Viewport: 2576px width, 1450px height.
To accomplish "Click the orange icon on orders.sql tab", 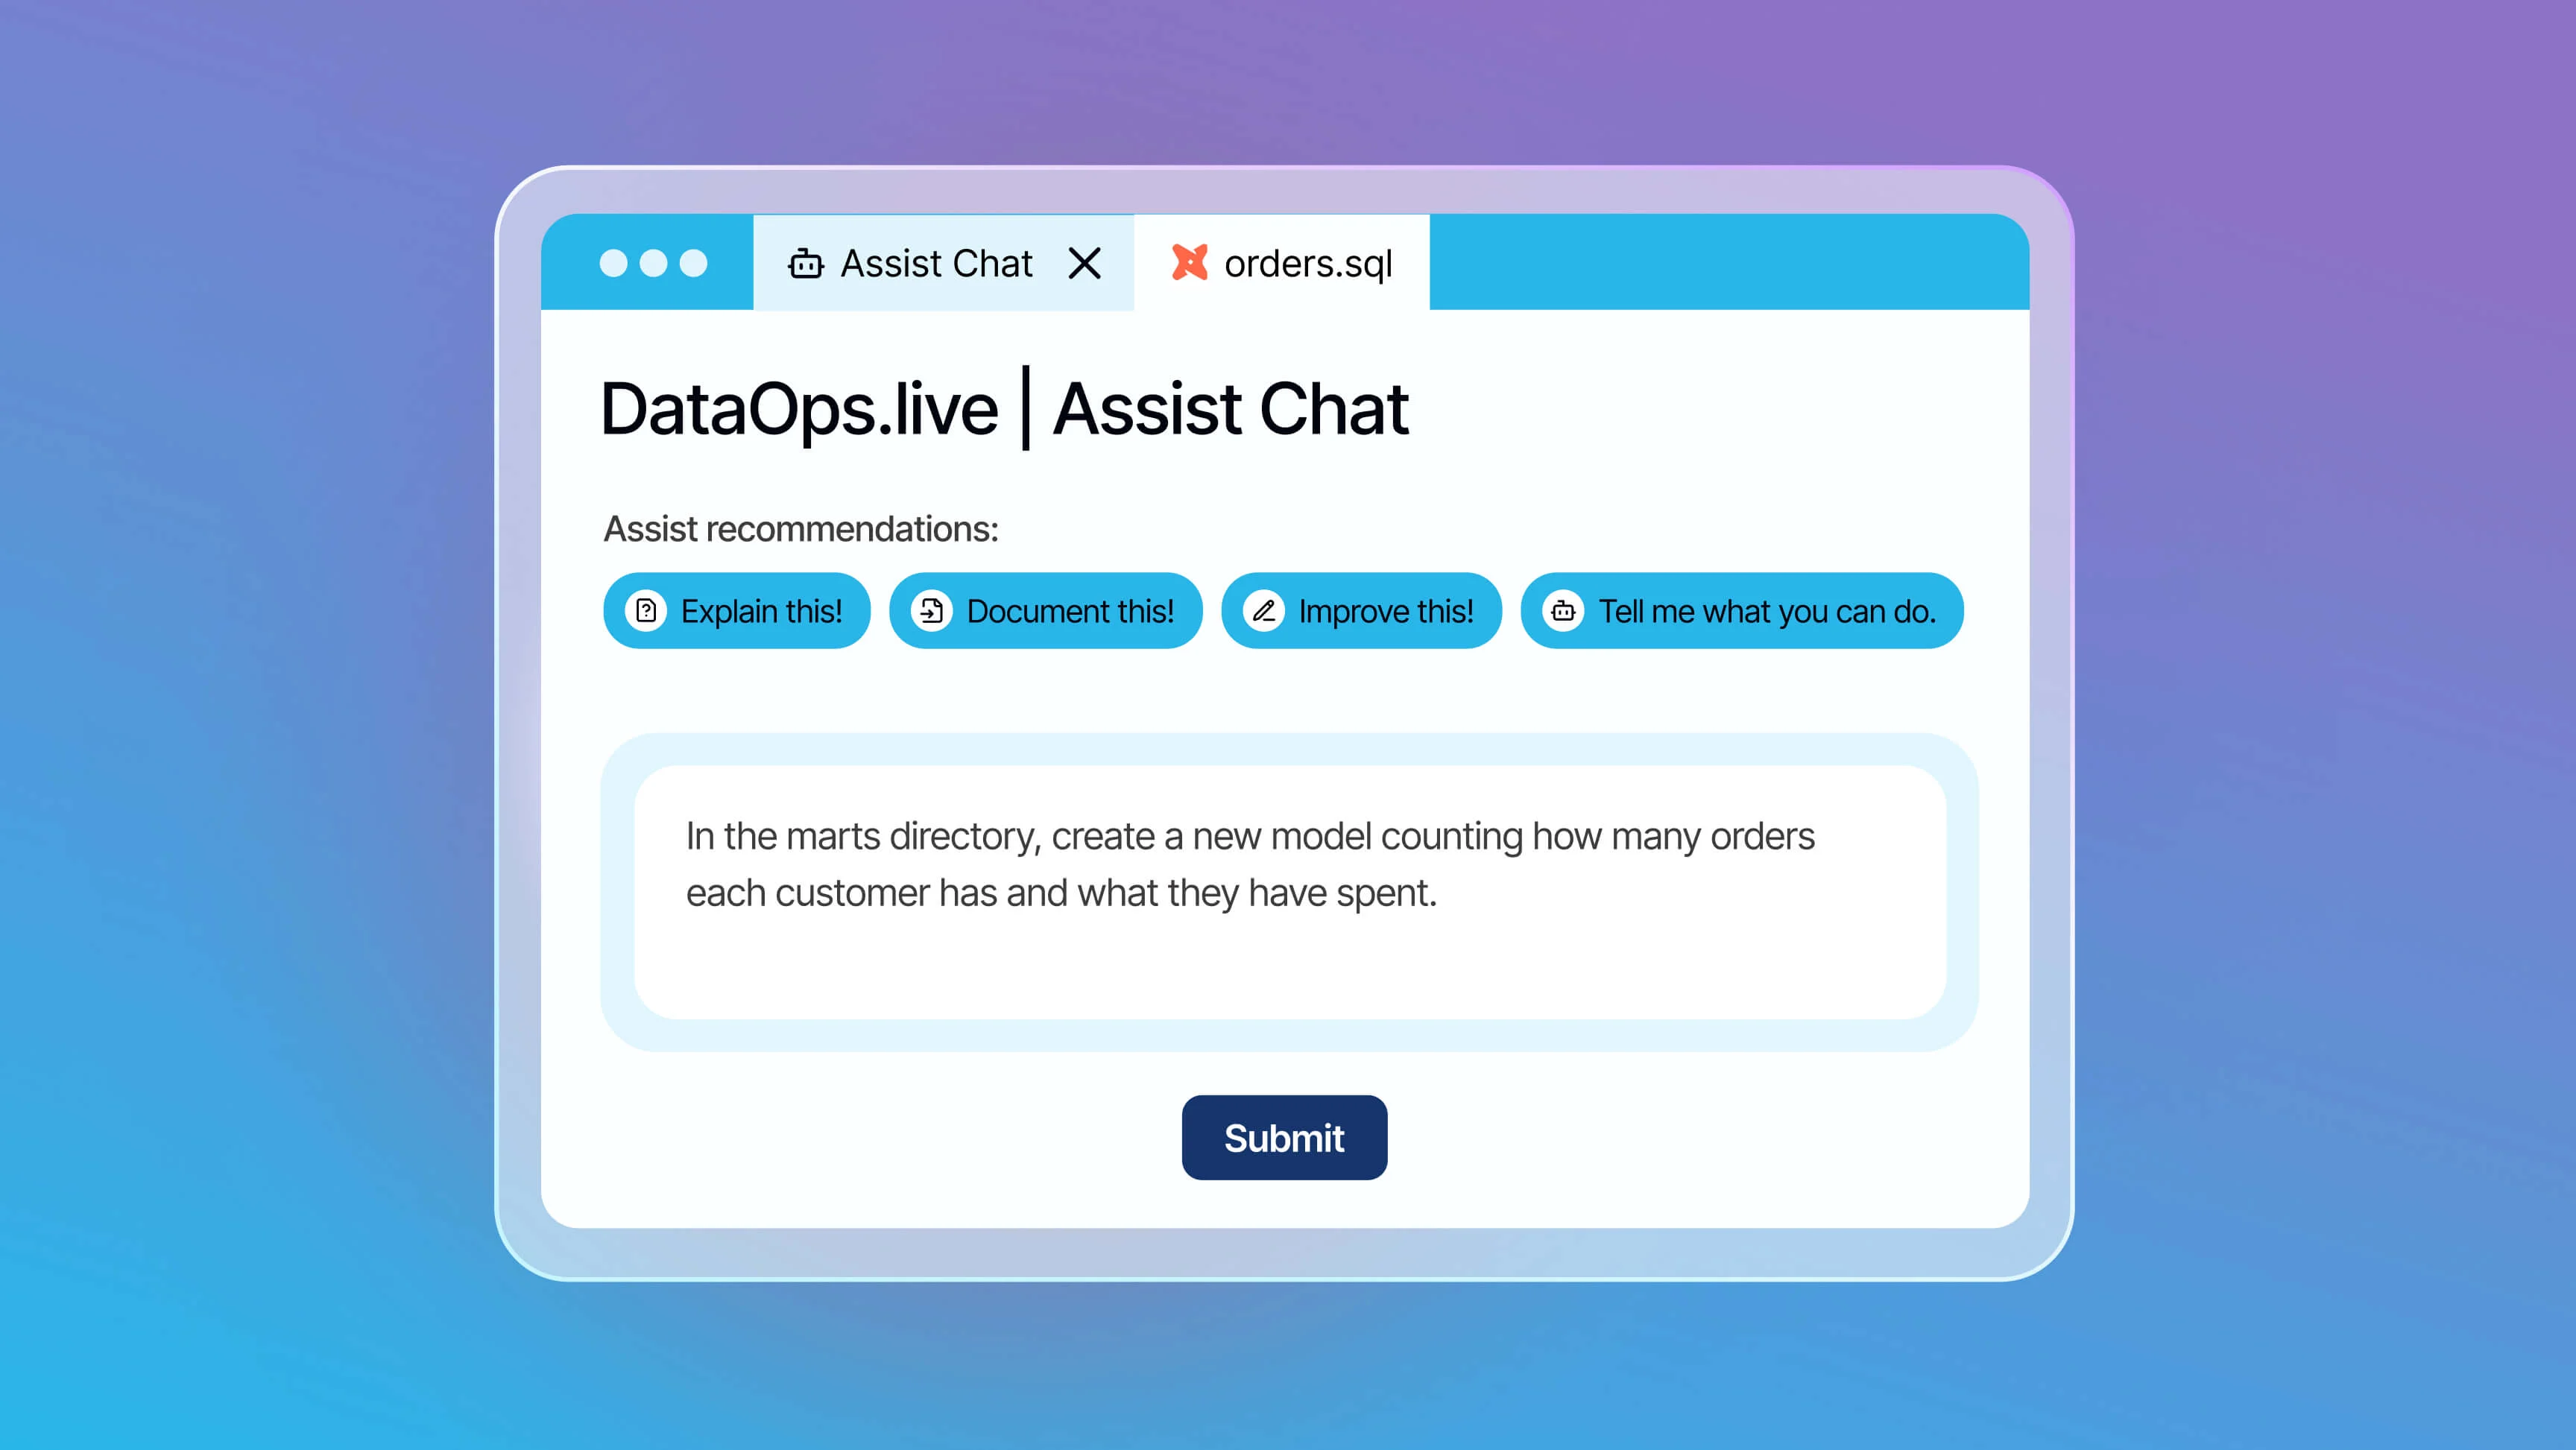I will pos(1189,262).
